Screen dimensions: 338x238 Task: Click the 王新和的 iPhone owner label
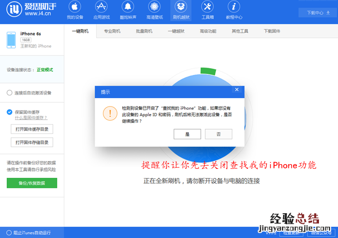pos(36,46)
